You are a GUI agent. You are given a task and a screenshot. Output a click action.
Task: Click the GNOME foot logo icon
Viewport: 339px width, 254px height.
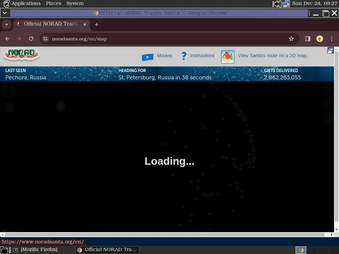6,4
